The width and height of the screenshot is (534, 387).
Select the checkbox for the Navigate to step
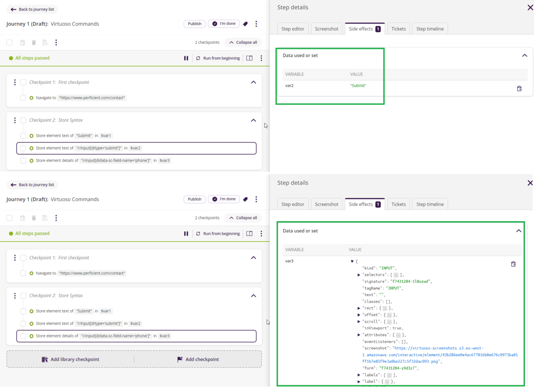point(23,97)
